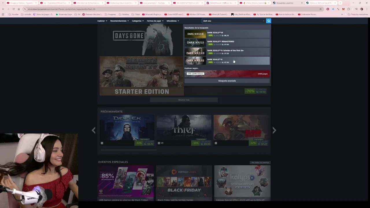Open Black Friday Sale by Vertigo Games
Viewport: 370px width, 208px height.
pos(184,183)
